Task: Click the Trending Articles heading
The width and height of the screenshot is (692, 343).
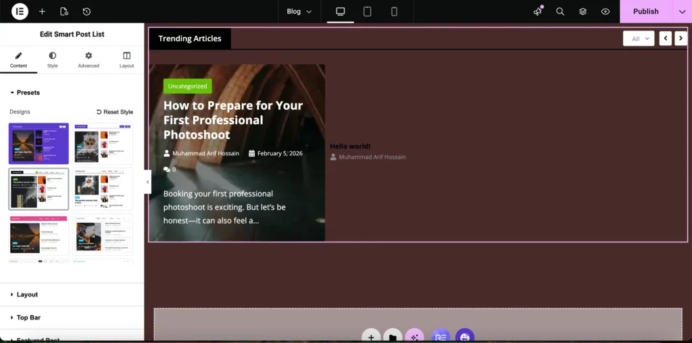Action: coord(190,38)
